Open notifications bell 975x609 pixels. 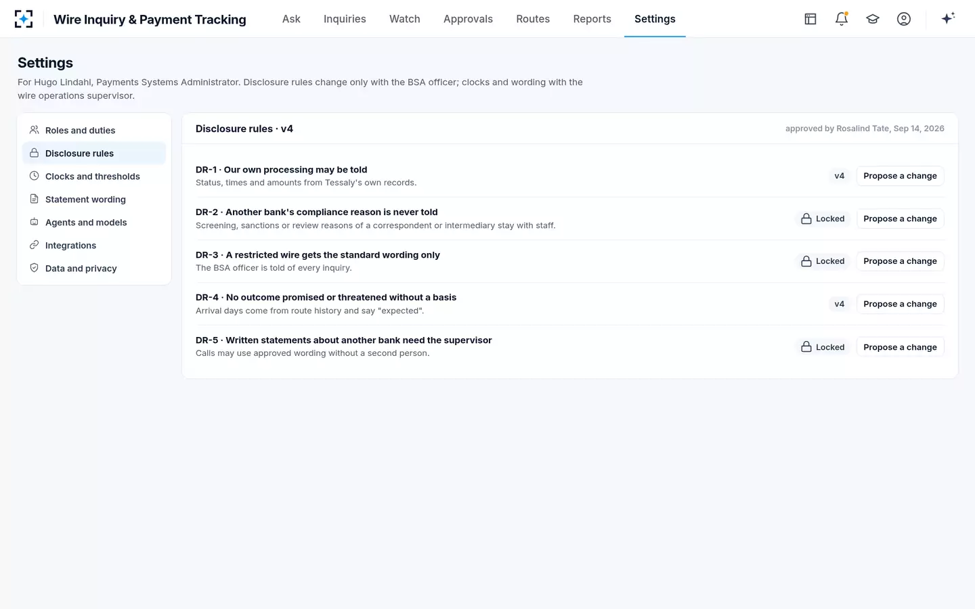click(842, 19)
